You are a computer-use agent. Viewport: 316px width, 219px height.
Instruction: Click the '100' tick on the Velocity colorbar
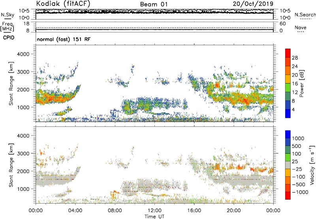tap(297, 154)
